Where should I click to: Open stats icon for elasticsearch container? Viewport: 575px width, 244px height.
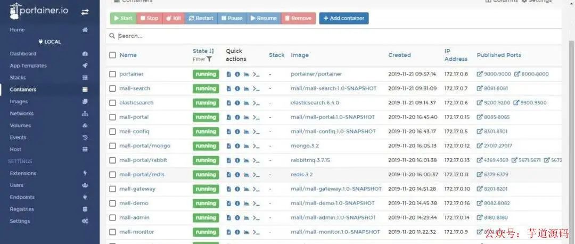point(247,103)
